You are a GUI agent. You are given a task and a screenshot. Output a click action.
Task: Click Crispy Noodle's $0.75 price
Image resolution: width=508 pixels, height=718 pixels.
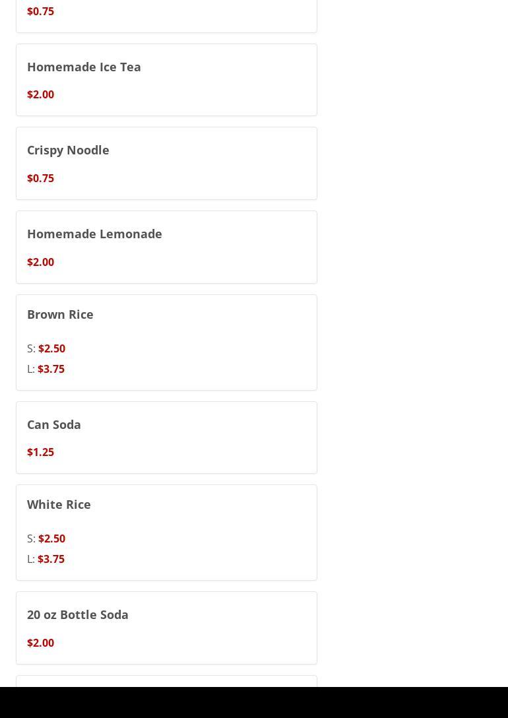40,178
